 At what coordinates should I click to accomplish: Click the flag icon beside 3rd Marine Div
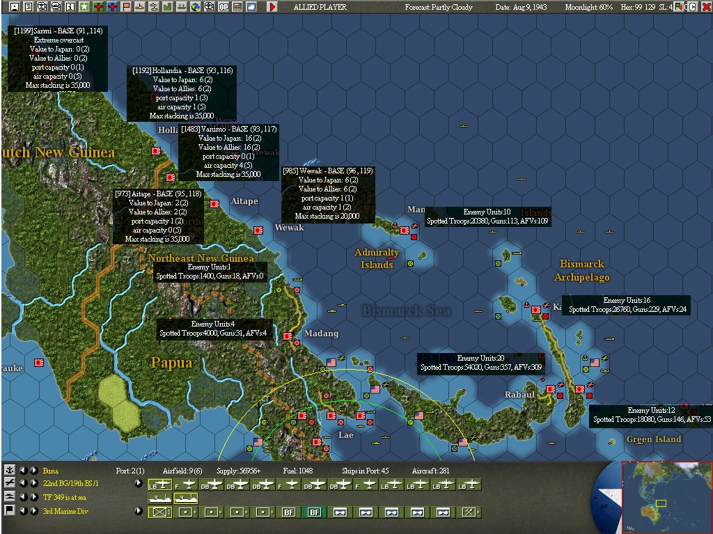[9, 510]
